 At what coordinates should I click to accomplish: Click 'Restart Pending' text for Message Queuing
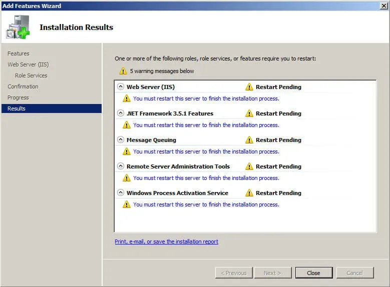(x=278, y=140)
